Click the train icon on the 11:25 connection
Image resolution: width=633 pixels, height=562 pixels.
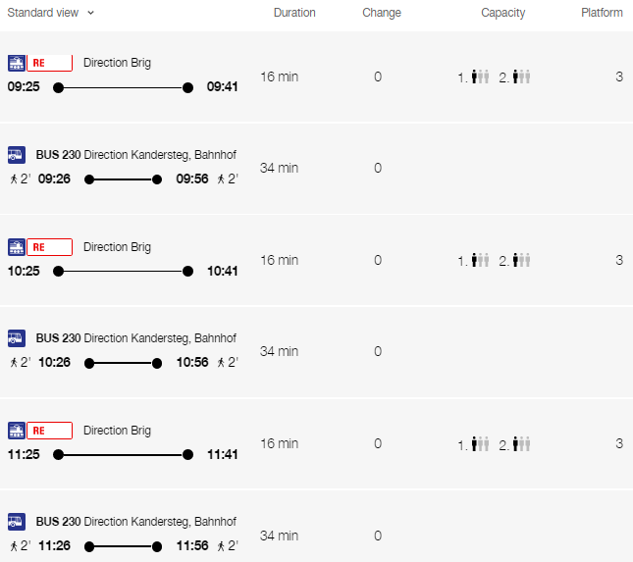click(x=17, y=431)
